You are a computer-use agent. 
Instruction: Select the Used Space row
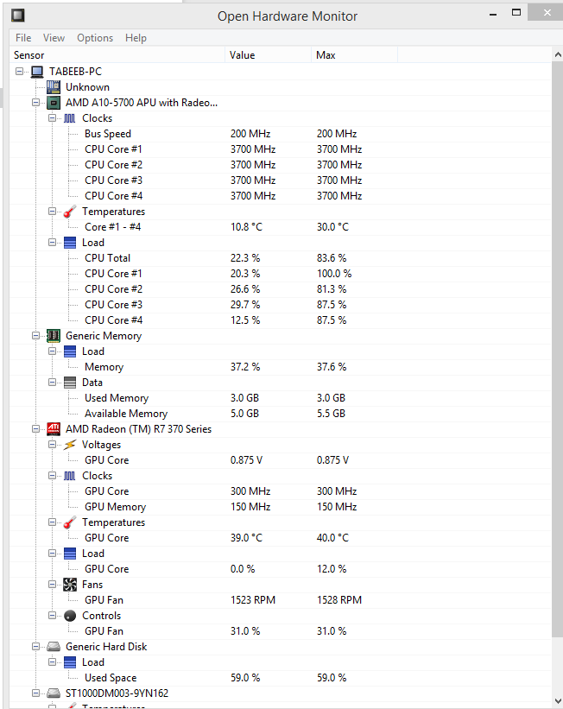point(281,677)
